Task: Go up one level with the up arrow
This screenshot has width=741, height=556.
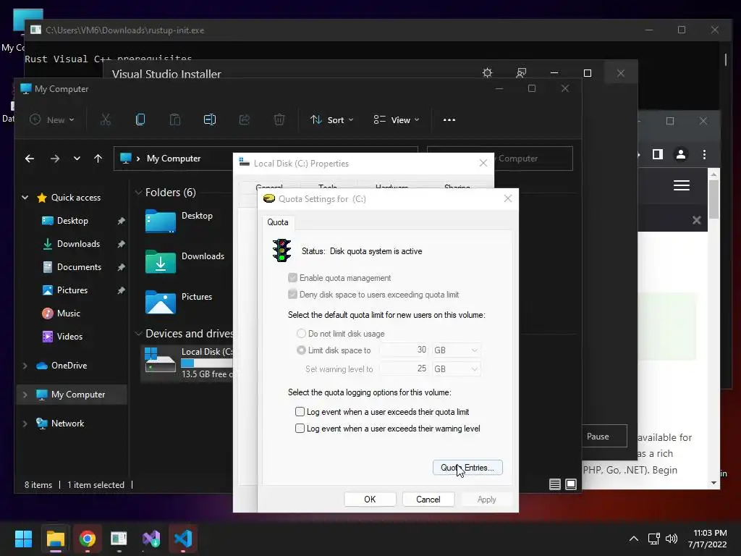Action: (98, 159)
